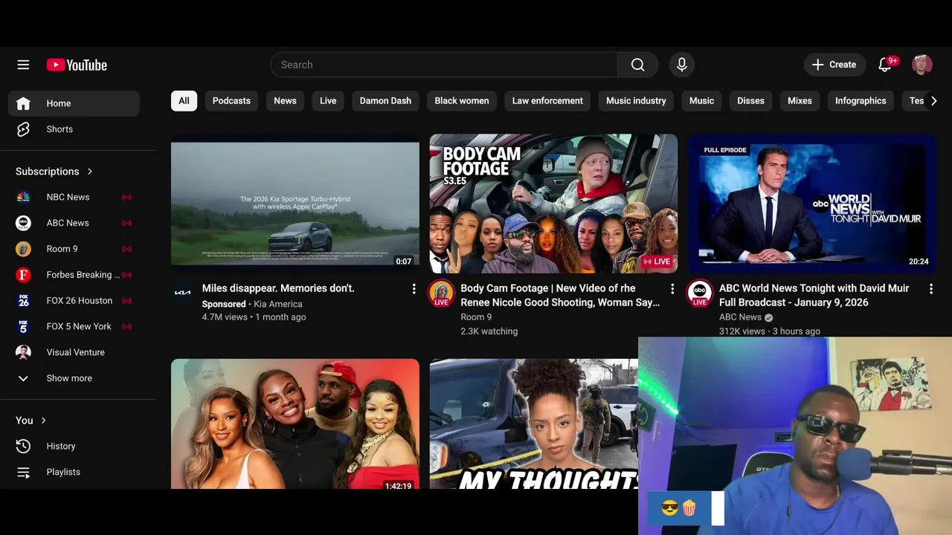Click the Home sidebar icon
The image size is (952, 535).
pos(23,103)
